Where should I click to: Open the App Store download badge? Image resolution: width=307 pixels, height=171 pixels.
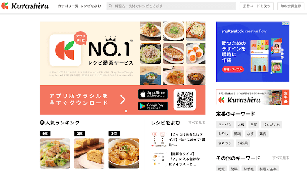153,94
